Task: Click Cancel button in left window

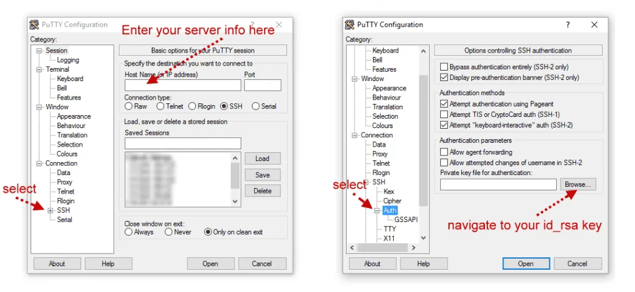Action: click(262, 264)
